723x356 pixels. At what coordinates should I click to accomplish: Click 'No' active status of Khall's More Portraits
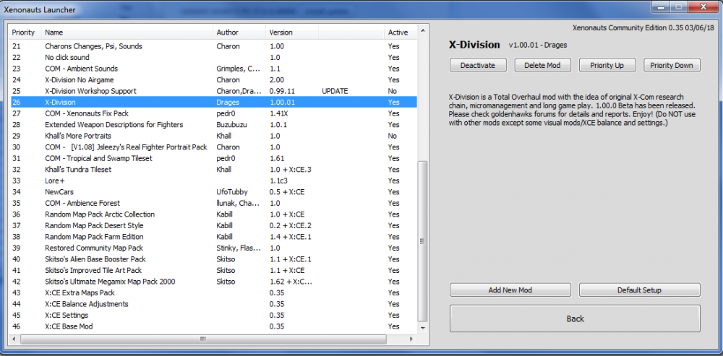coord(393,136)
